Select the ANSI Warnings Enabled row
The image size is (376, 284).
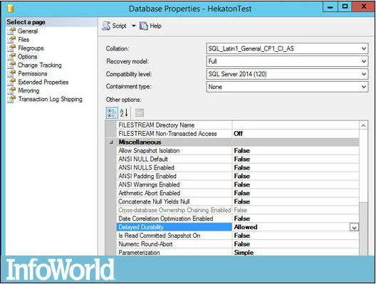(237, 185)
